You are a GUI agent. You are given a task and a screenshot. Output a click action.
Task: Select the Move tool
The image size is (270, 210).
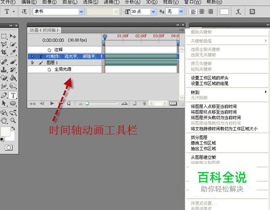[x=13, y=36]
